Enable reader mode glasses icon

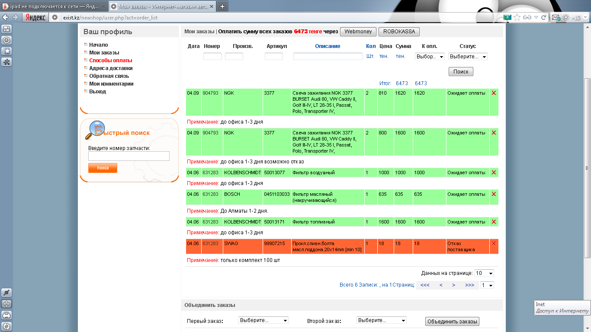tap(527, 17)
